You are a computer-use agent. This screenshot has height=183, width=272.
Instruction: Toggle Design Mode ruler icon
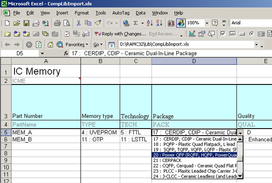click(x=192, y=34)
